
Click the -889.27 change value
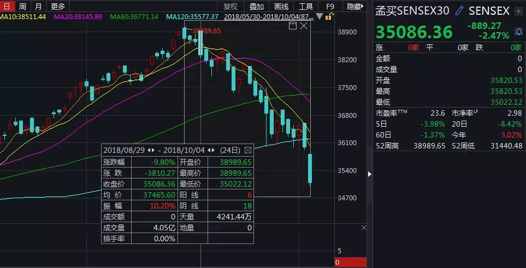tap(484, 26)
